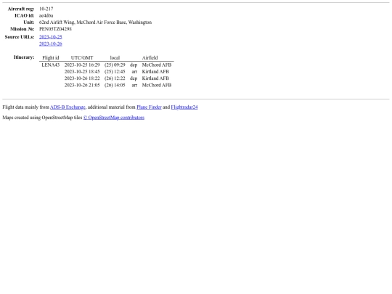Select the flight id LENA43
This screenshot has width=392, height=294.
[51, 65]
